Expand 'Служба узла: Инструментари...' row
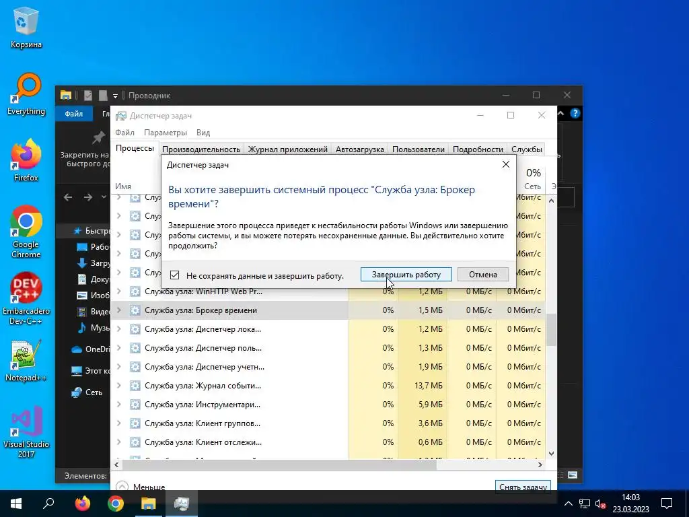This screenshot has width=689, height=517. pos(118,405)
